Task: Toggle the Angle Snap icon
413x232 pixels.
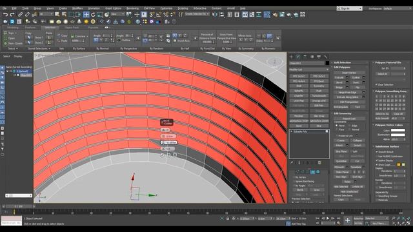Action: (159, 15)
